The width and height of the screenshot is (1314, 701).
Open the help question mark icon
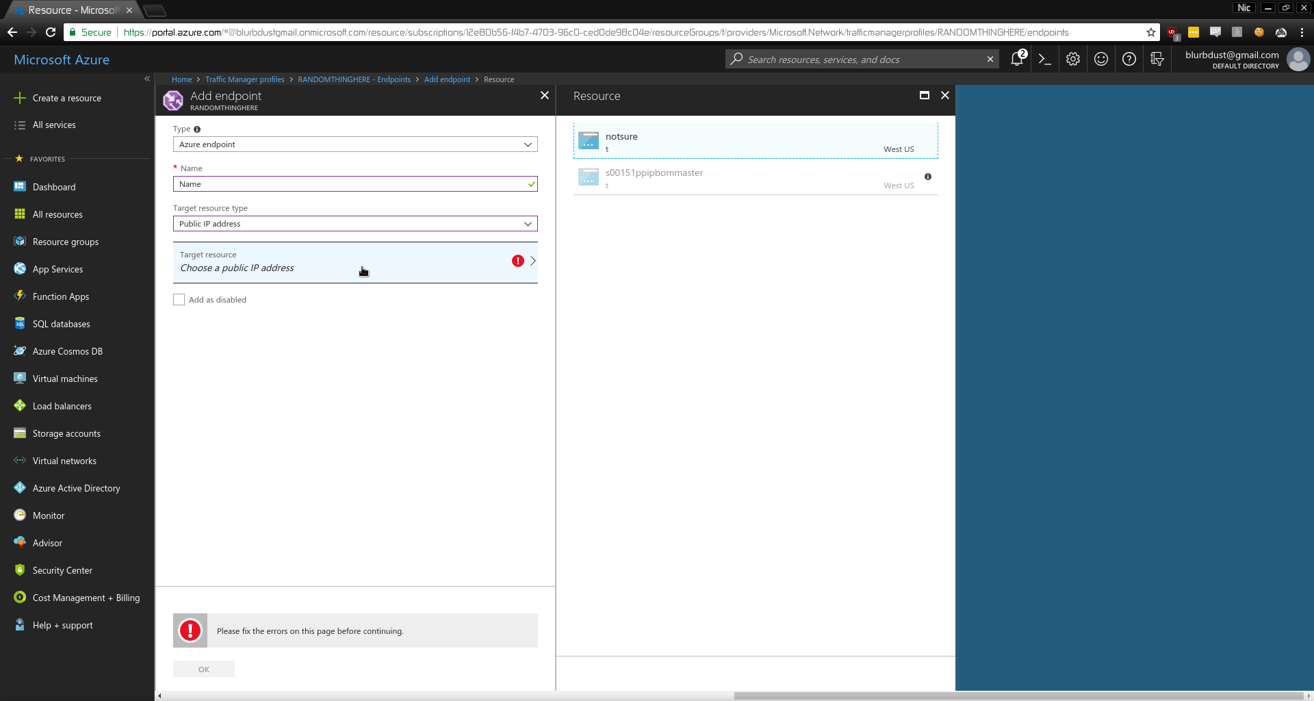tap(1129, 60)
